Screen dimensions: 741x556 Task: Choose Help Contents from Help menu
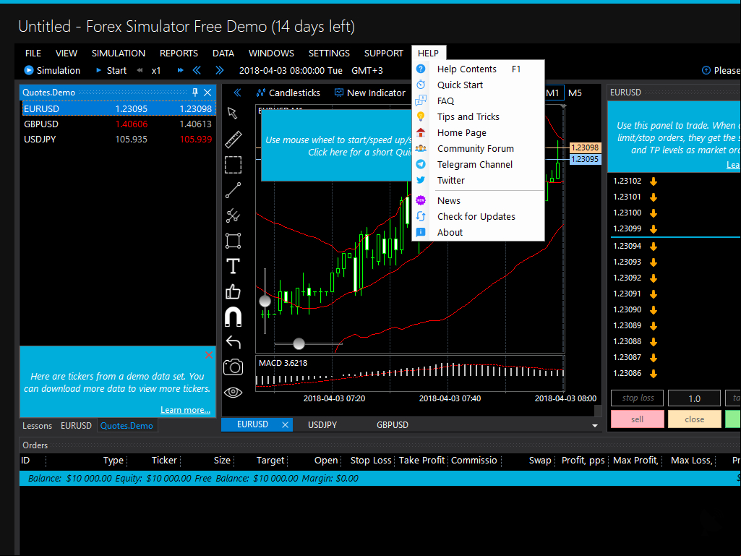tap(479, 69)
